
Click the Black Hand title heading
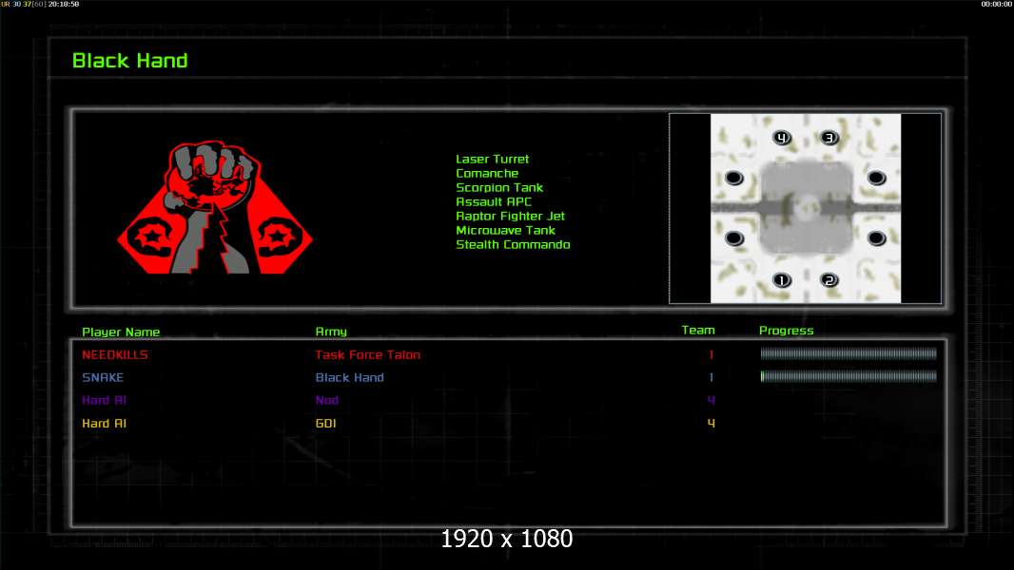pyautogui.click(x=130, y=61)
